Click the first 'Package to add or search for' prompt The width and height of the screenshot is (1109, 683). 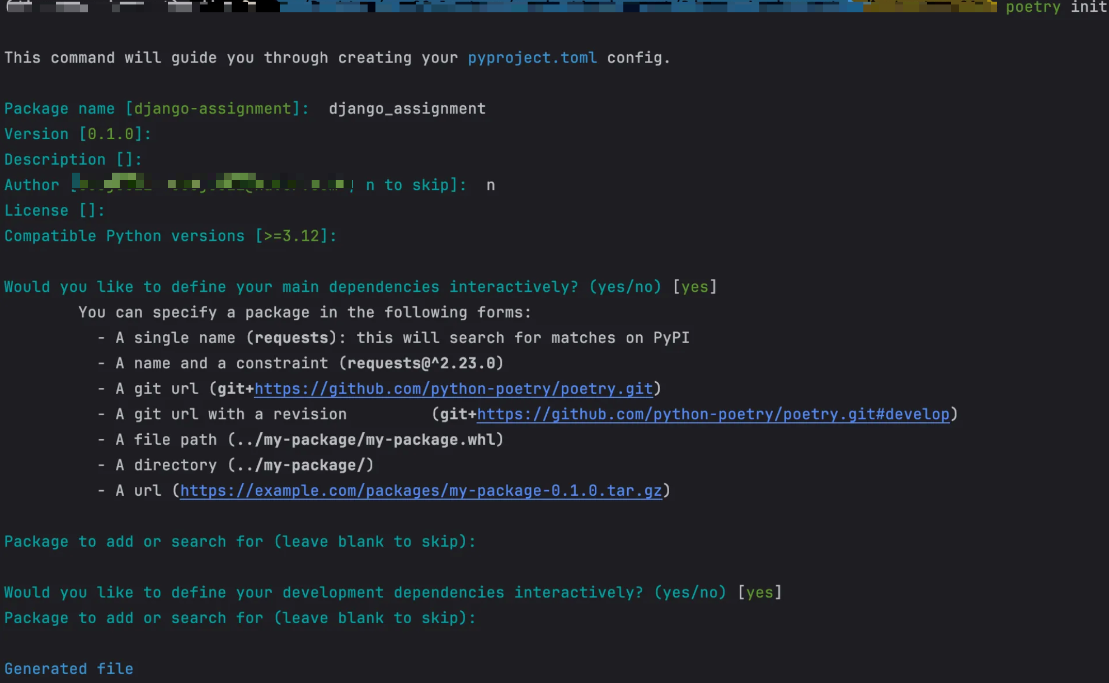pos(239,542)
